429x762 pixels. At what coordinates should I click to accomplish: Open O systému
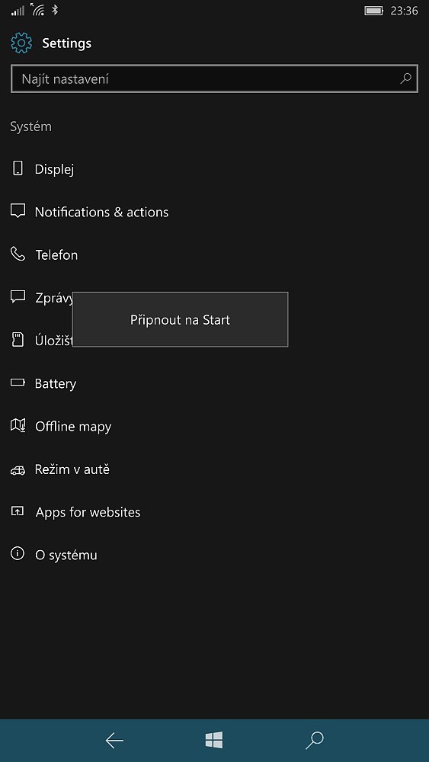pyautogui.click(x=66, y=555)
